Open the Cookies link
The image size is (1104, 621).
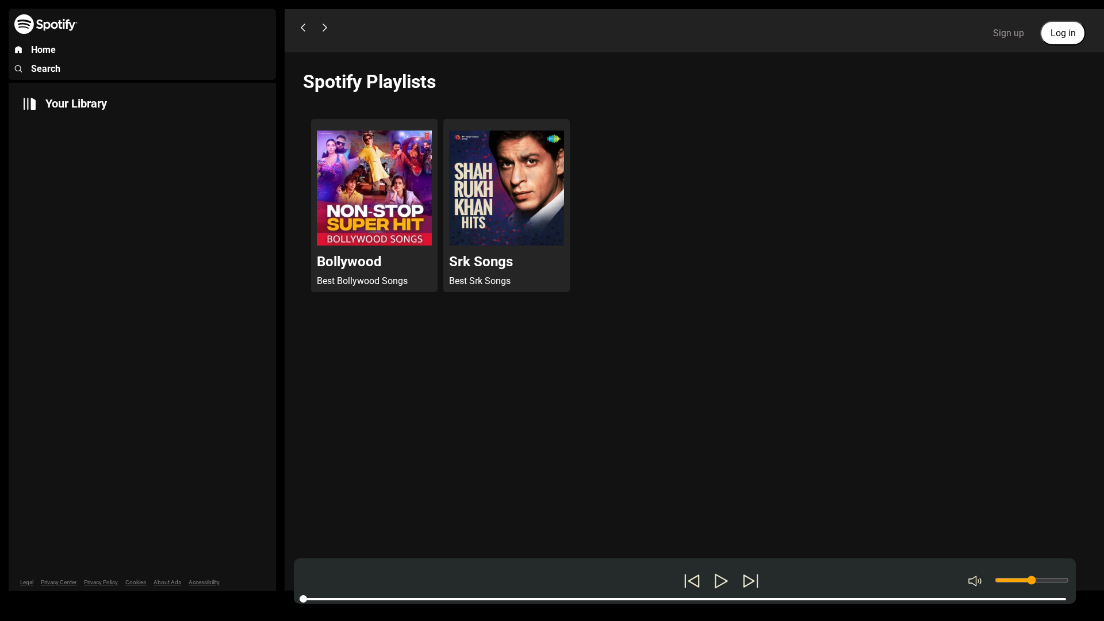click(136, 582)
